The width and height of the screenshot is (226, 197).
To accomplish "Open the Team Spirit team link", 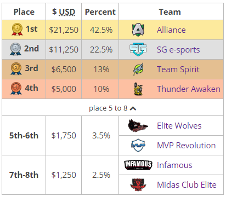I will tap(178, 69).
